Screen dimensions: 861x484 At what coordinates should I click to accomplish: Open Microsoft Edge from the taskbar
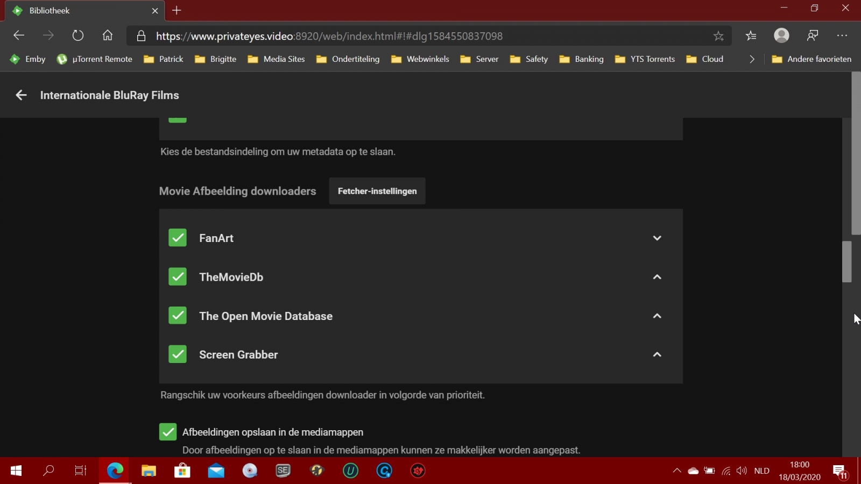115,471
